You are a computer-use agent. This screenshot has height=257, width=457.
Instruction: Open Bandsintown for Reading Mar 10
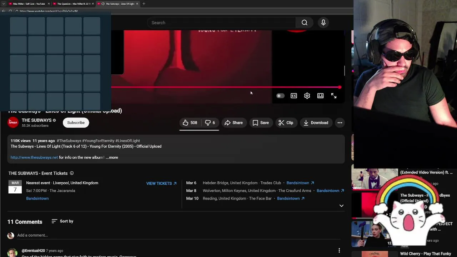pos(291,198)
